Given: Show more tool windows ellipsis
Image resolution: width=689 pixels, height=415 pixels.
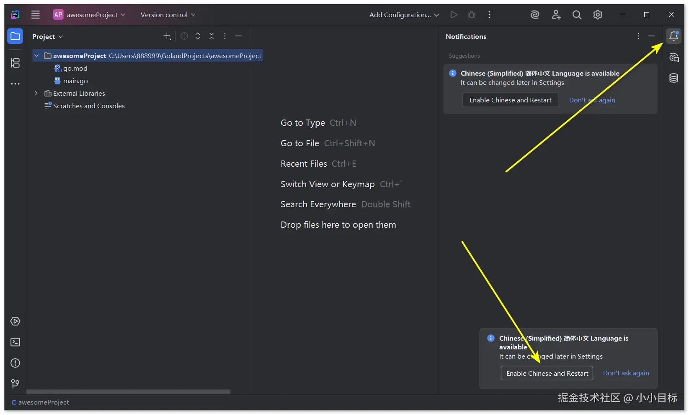Looking at the screenshot, I should click(x=15, y=84).
